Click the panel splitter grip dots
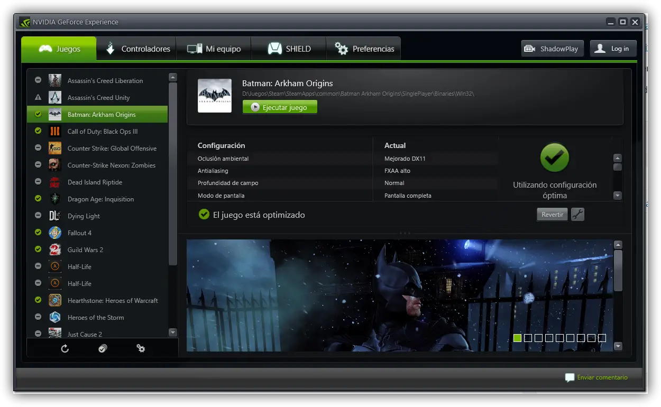This screenshot has height=407, width=661. coord(405,233)
